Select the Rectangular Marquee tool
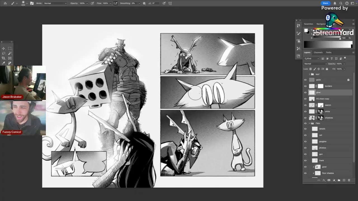358x201 pixels. (x=10, y=49)
